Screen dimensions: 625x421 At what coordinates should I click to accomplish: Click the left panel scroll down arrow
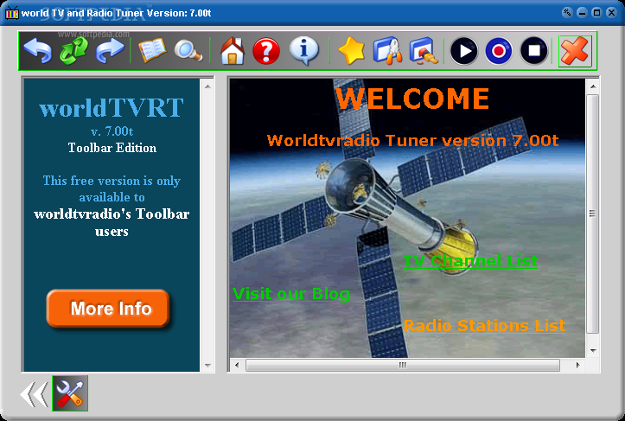coord(207,365)
